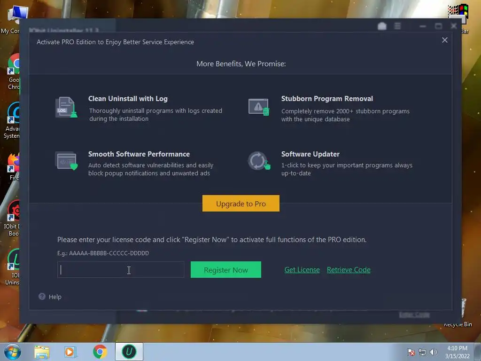
Task: Click the network tray icon
Action: 422,352
